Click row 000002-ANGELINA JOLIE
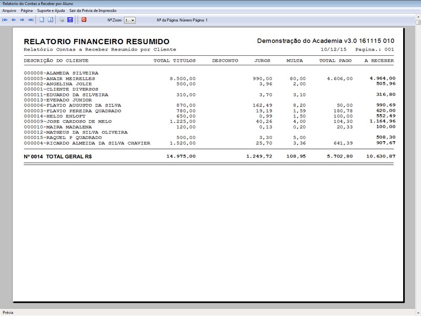 (209, 84)
